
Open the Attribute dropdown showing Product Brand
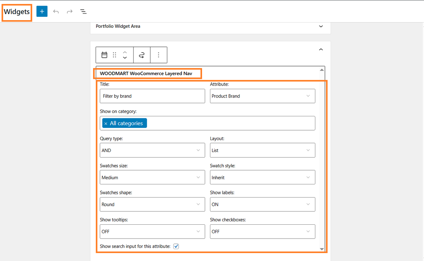[x=263, y=96]
